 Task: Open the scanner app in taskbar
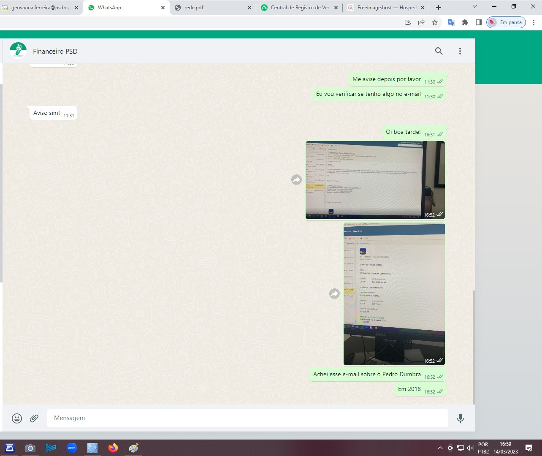click(x=10, y=448)
